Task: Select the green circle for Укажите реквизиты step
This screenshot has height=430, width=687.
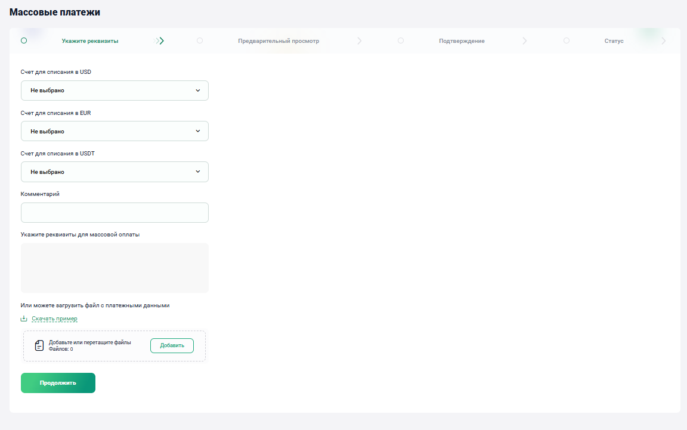Action: 24,40
